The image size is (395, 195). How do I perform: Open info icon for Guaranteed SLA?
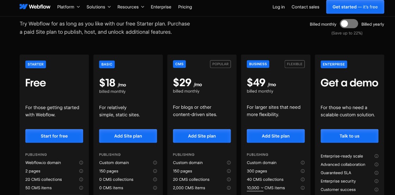click(376, 173)
